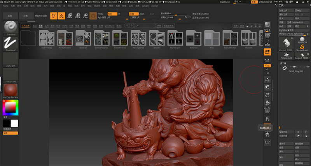Expand the 子工具 subtool panel header
311x166 pixels.
pos(283,63)
